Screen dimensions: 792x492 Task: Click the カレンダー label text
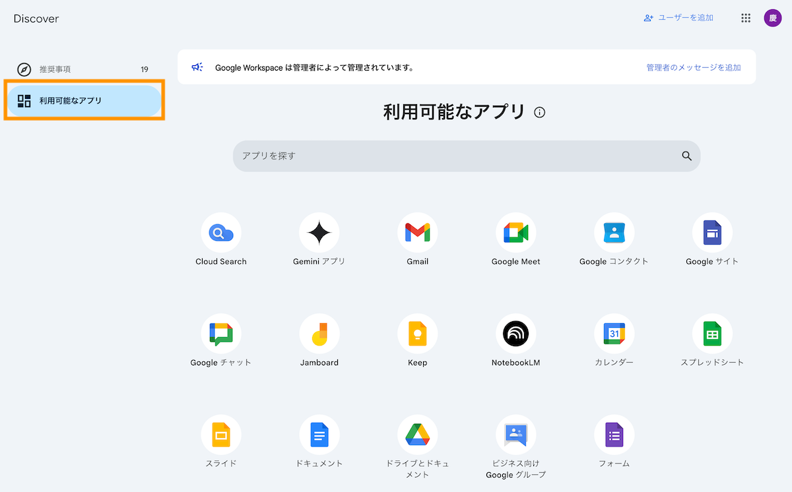[614, 363]
